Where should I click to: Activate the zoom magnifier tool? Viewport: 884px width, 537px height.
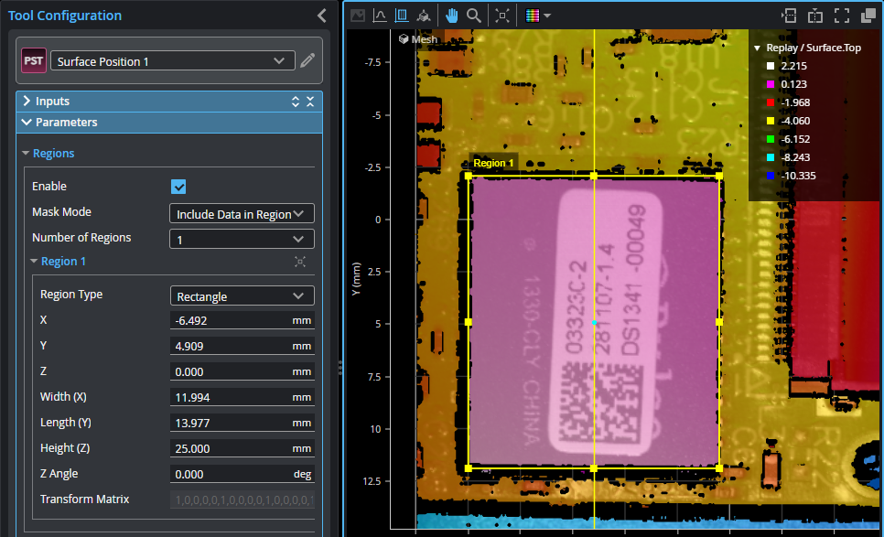[474, 16]
